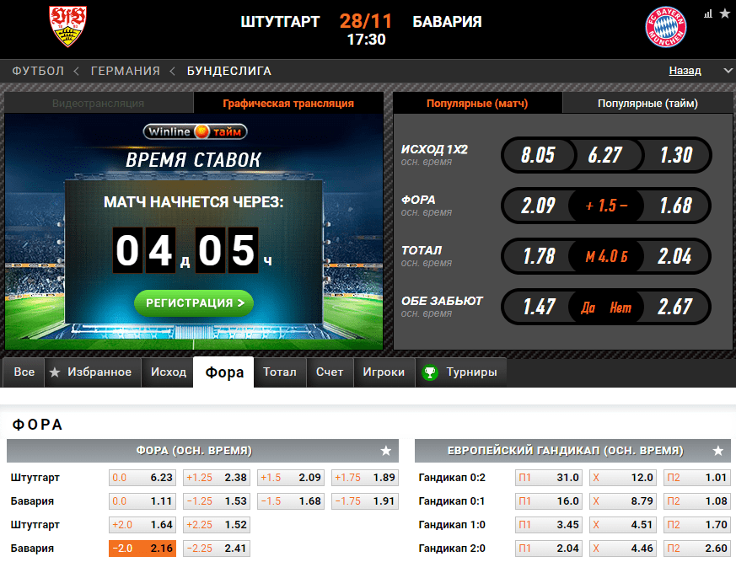This screenshot has height=562, width=736.
Task: Click the Winline тайм logo
Action: tap(195, 131)
